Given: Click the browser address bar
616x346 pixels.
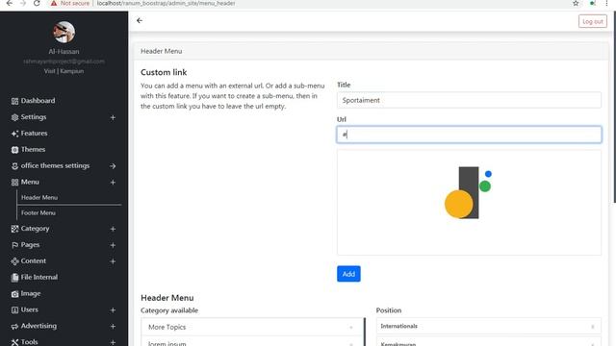Looking at the screenshot, I should [330, 3].
